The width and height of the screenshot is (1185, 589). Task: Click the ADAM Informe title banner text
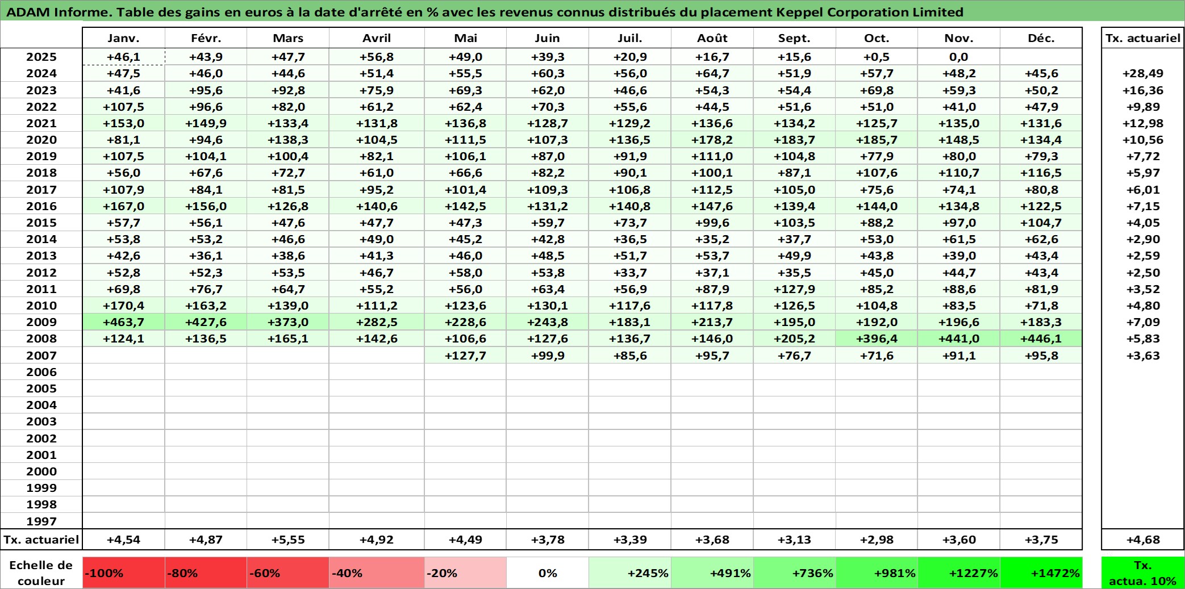coord(485,12)
